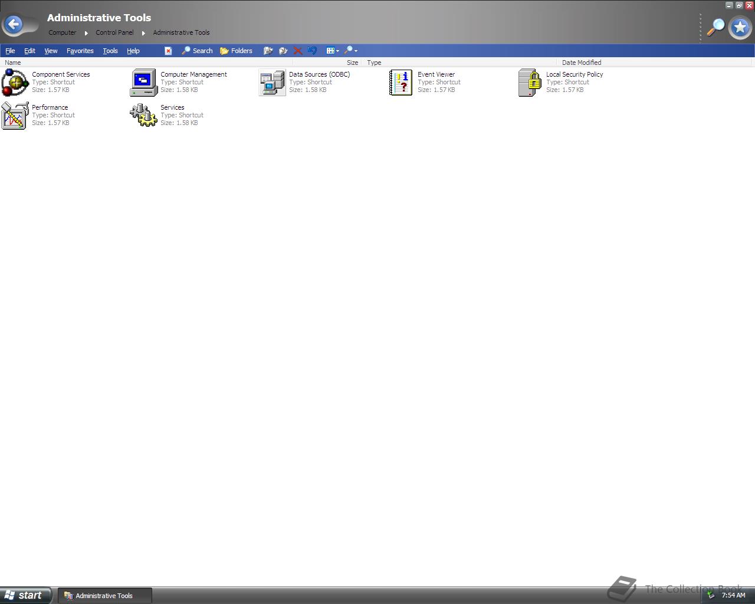Click the Data Sources (ODBC) label text

(319, 74)
